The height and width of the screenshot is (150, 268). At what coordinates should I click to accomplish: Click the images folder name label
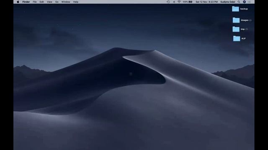(245, 20)
